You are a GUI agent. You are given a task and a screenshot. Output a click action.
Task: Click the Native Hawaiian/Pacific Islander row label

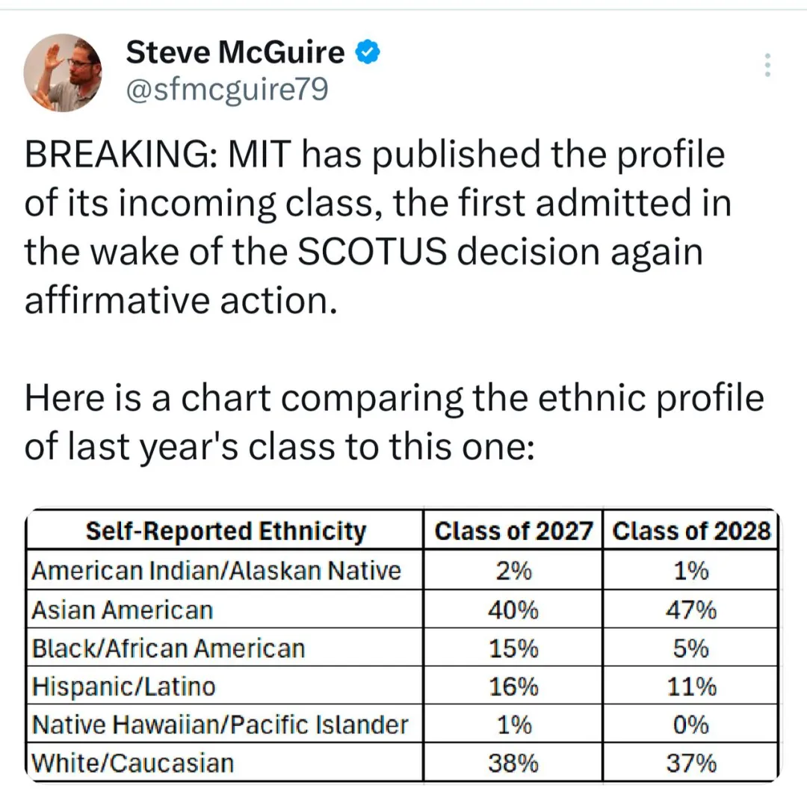point(220,724)
